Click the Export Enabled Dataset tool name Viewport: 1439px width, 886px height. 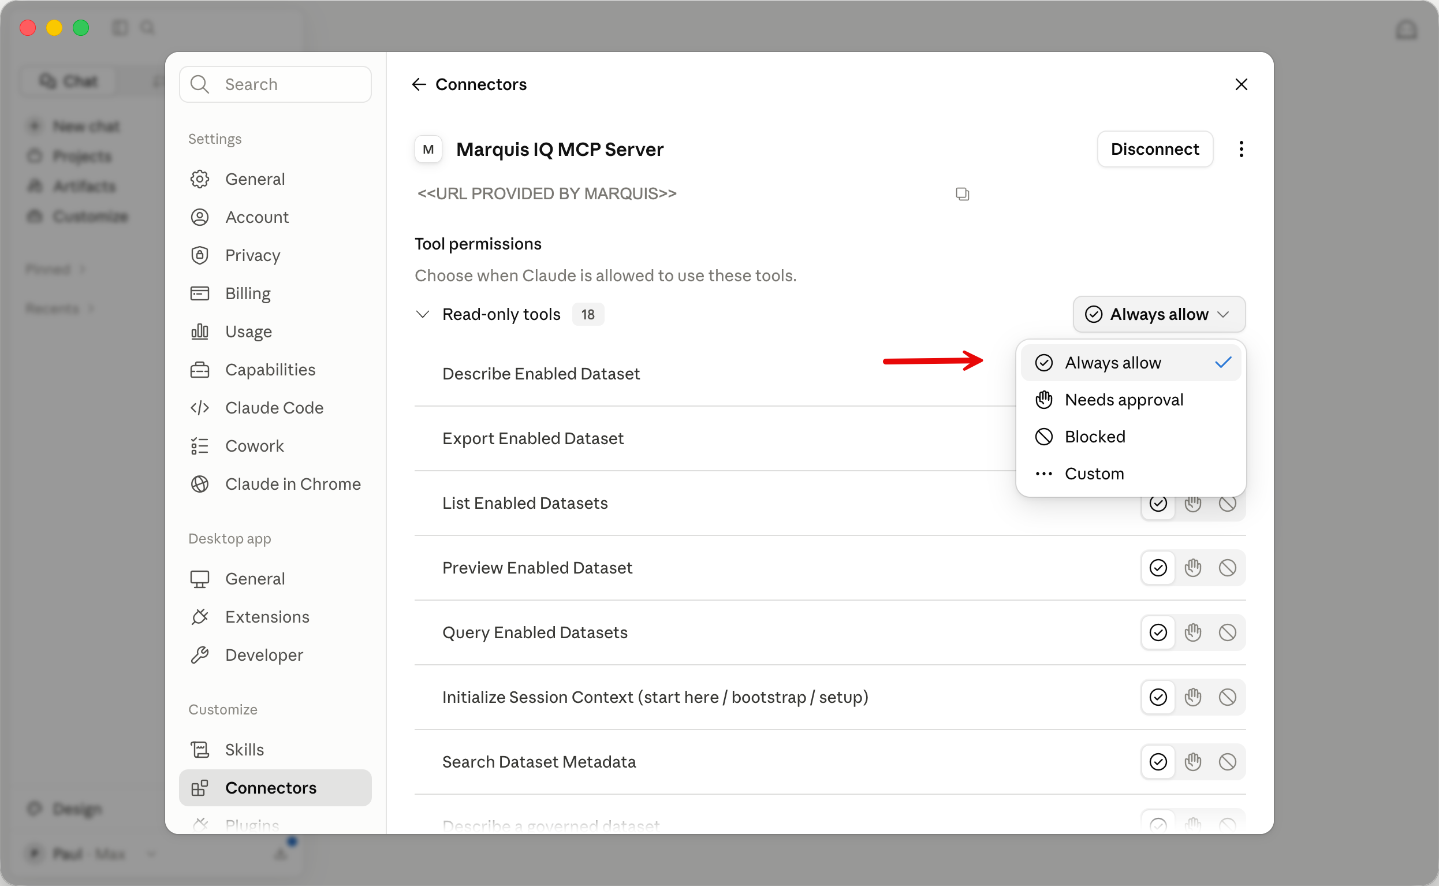click(x=532, y=438)
